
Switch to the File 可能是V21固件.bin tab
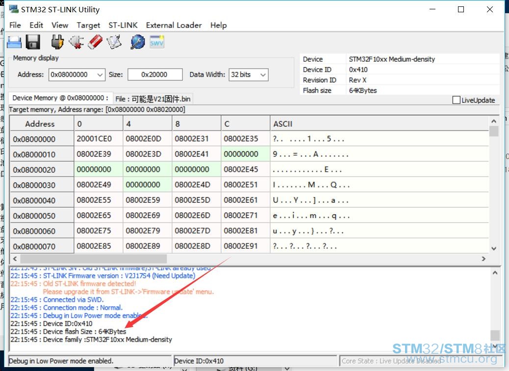153,99
